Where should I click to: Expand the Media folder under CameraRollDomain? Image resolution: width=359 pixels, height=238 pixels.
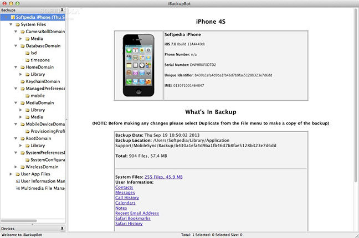click(20, 39)
